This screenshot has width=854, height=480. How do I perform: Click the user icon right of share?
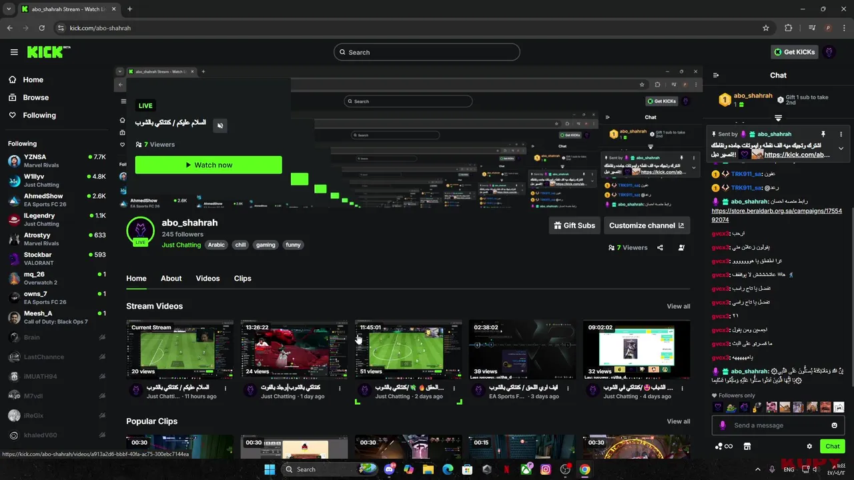(x=681, y=247)
